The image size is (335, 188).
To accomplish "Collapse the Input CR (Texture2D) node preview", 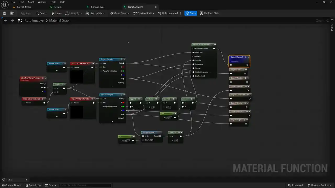I will [93, 63].
